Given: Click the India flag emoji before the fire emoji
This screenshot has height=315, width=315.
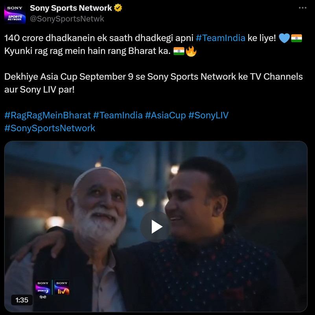Looking at the screenshot, I should coord(179,51).
